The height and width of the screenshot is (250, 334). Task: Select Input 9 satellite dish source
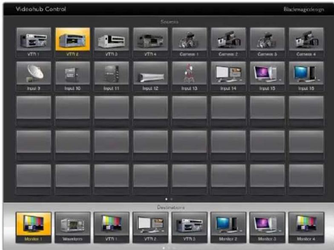(x=34, y=77)
